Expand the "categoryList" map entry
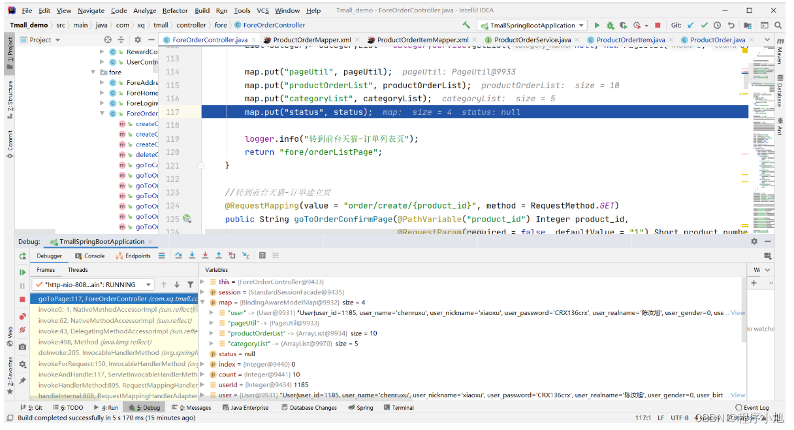Viewport: 794px width, 430px height. (x=212, y=344)
